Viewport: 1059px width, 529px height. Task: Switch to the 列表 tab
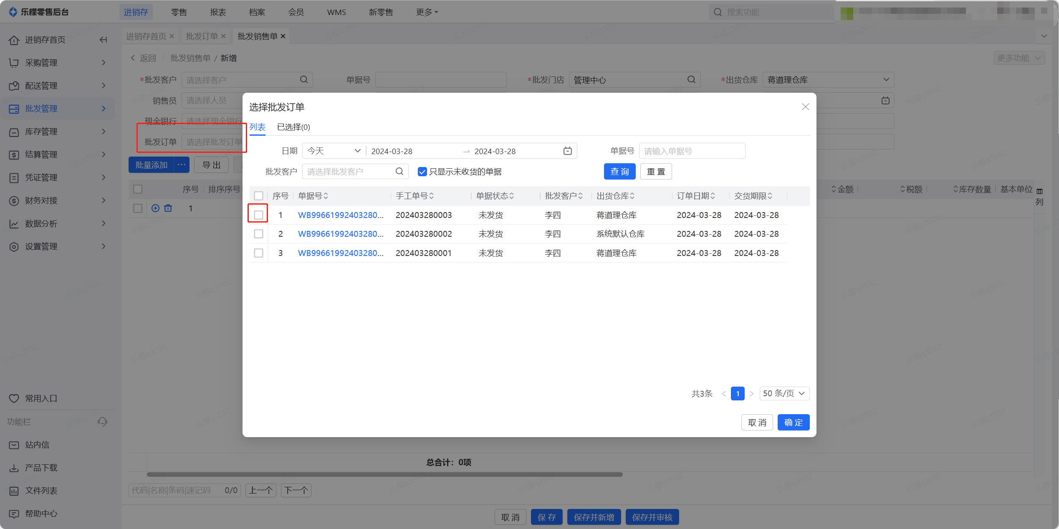pyautogui.click(x=257, y=127)
